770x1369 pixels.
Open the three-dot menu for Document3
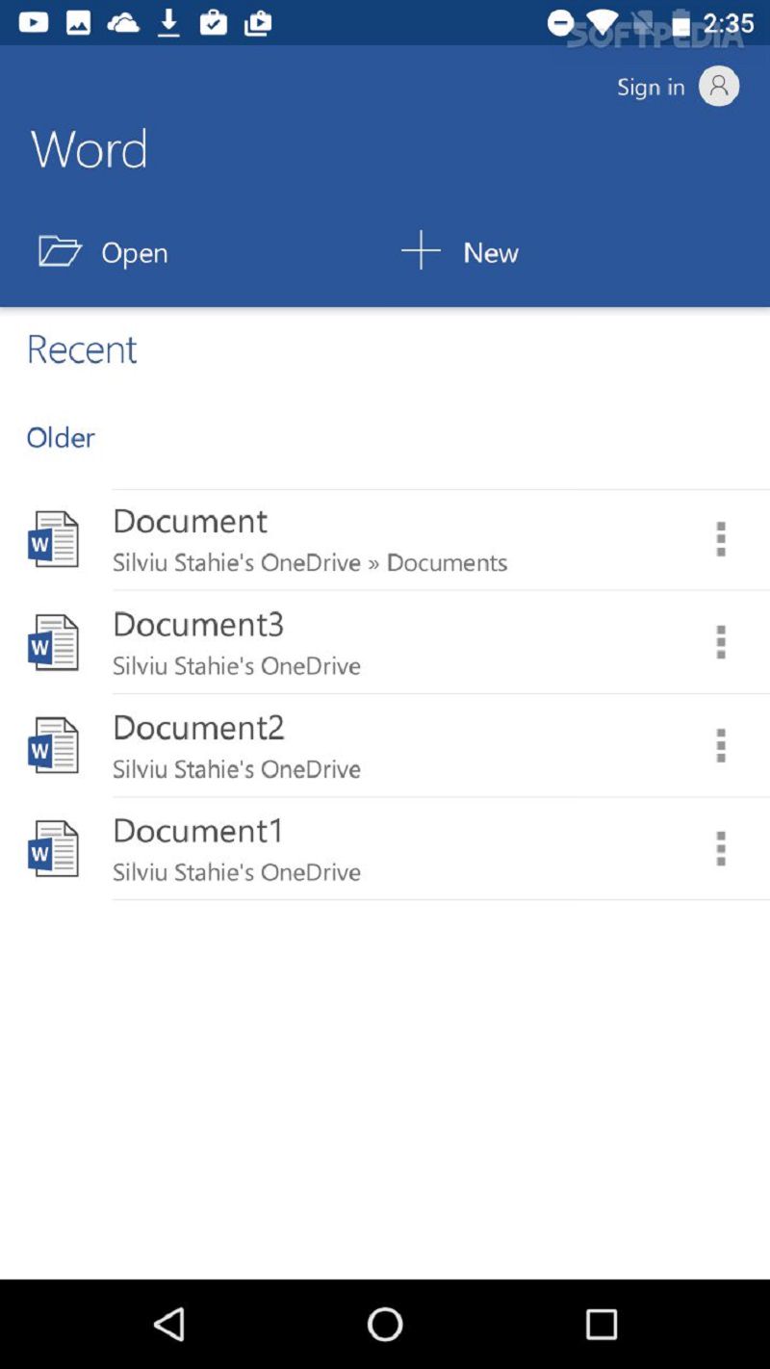pos(720,642)
